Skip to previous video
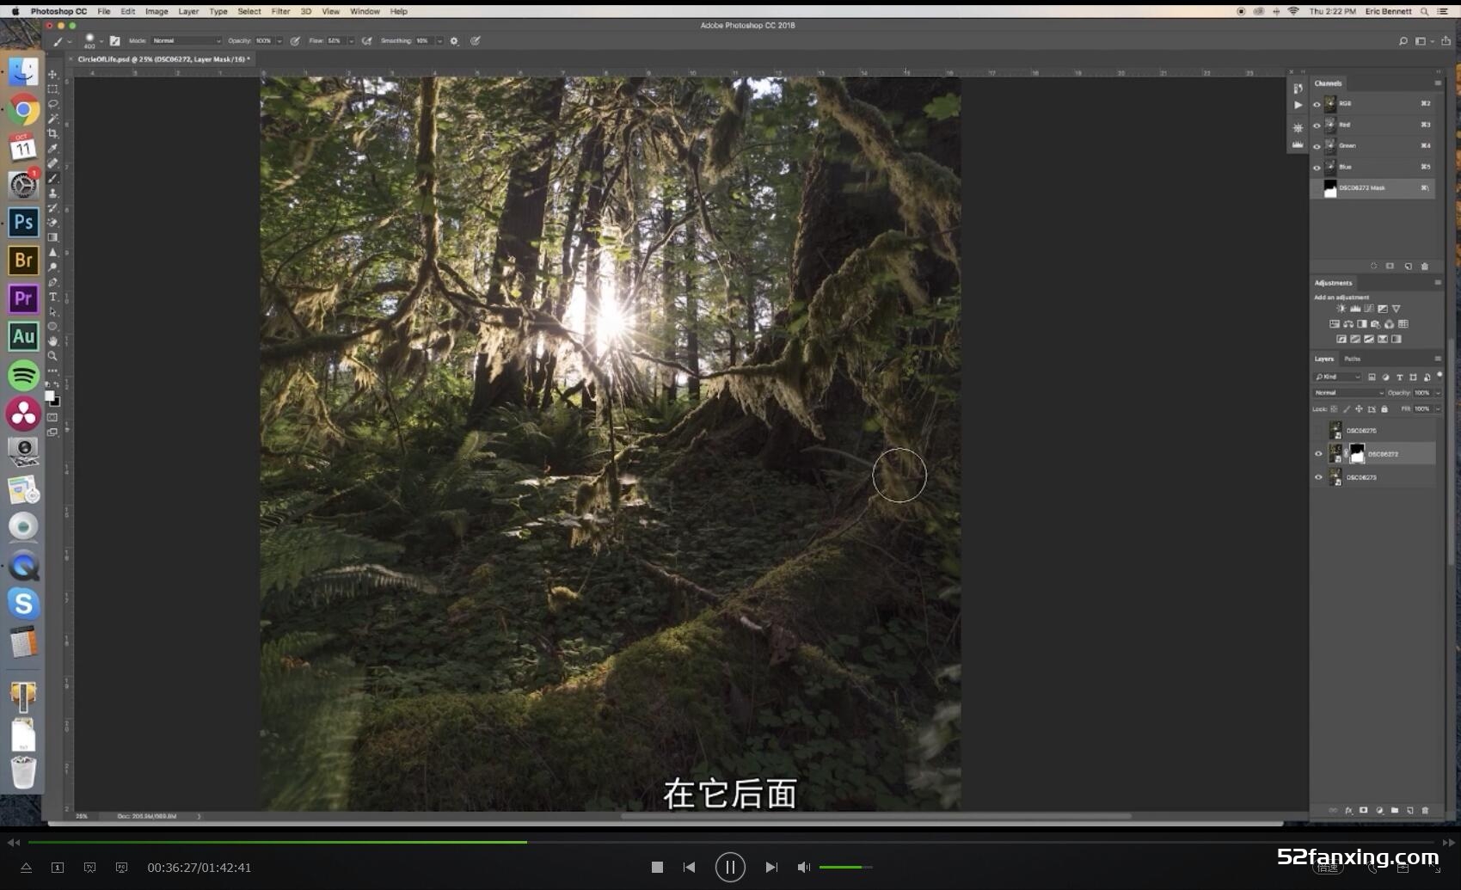The image size is (1461, 890). [689, 867]
